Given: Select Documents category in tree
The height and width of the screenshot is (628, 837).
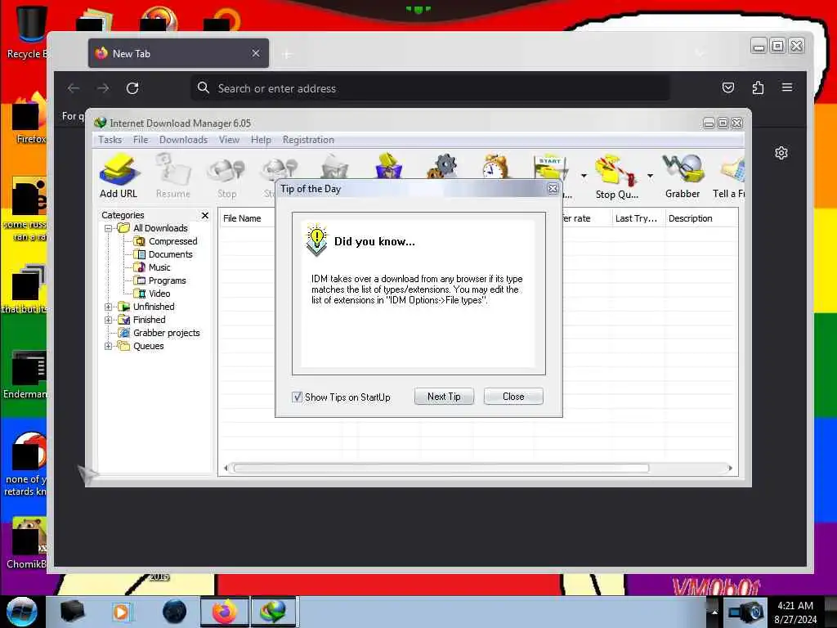Looking at the screenshot, I should (170, 254).
